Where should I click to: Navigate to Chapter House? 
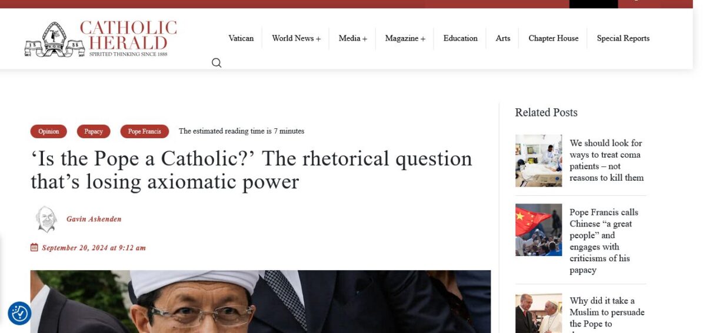(x=553, y=38)
